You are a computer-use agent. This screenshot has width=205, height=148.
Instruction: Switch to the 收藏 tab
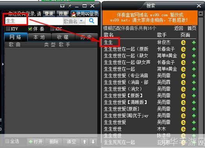coord(63,37)
